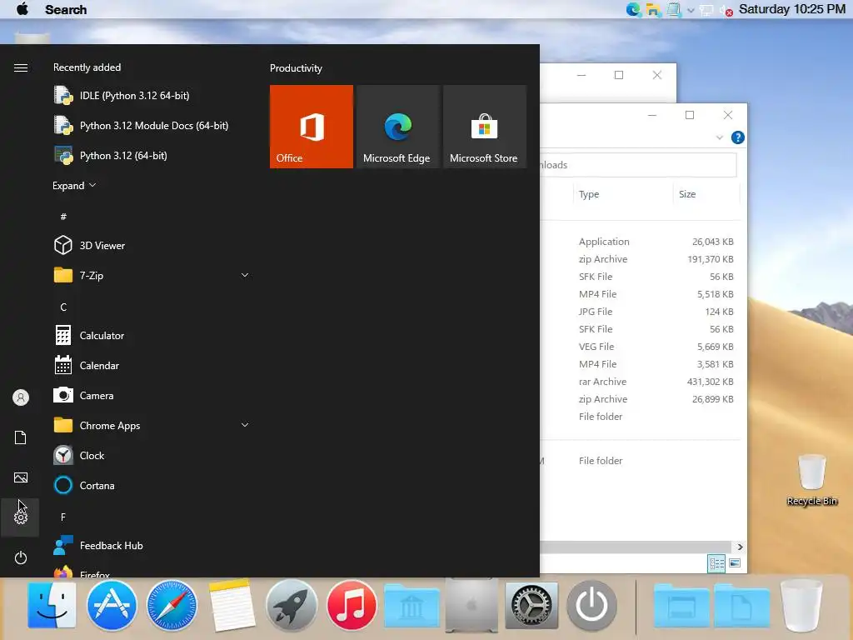Open Settings gear in Start sidebar
This screenshot has width=853, height=640.
pyautogui.click(x=21, y=517)
